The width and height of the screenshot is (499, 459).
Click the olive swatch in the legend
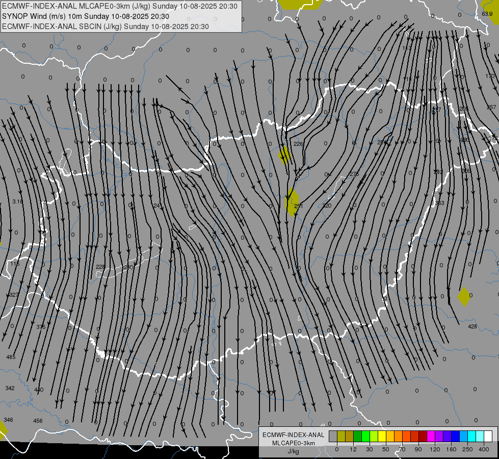(x=341, y=436)
